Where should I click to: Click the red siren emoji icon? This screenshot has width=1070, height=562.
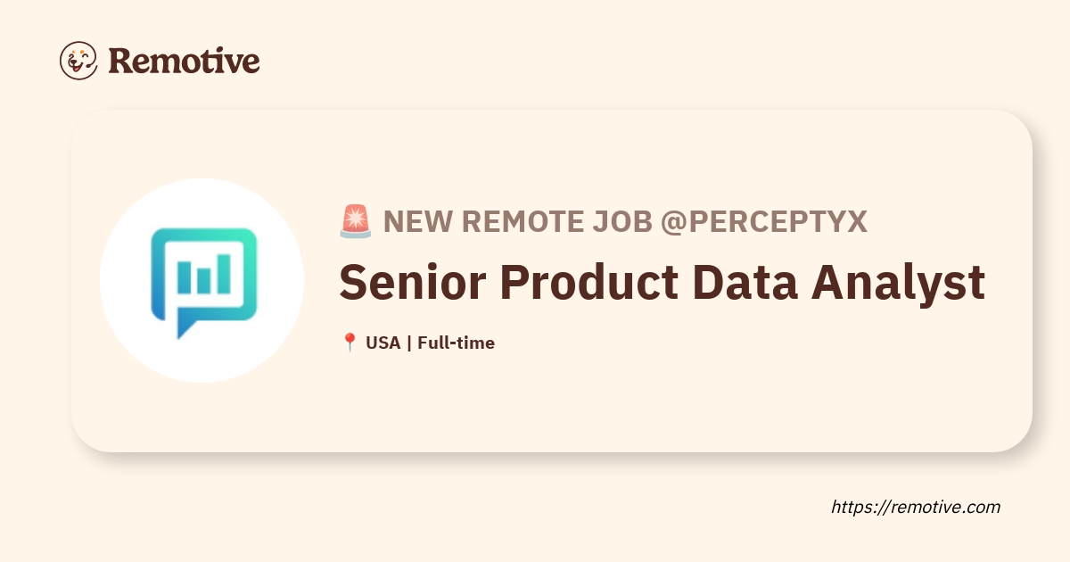(356, 221)
